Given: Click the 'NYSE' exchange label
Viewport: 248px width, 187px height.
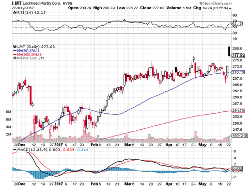Looking at the screenshot, I should [68, 4].
